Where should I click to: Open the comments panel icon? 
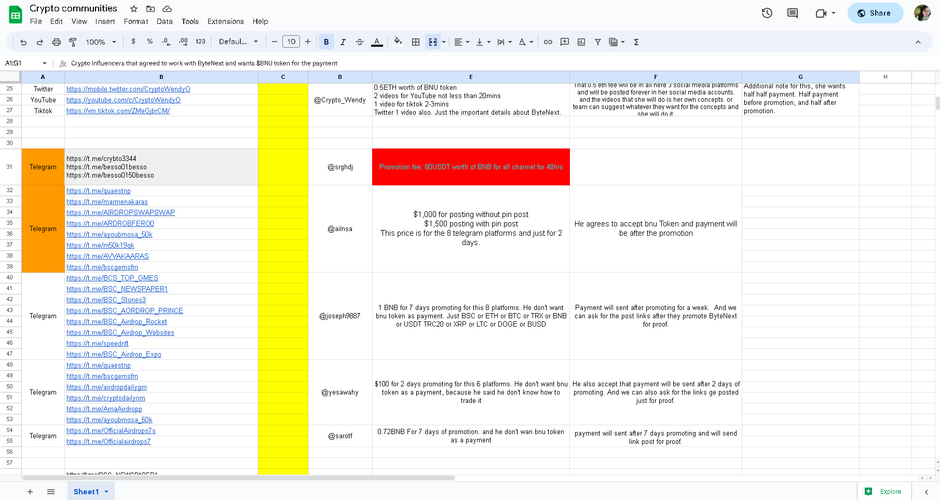click(x=793, y=13)
